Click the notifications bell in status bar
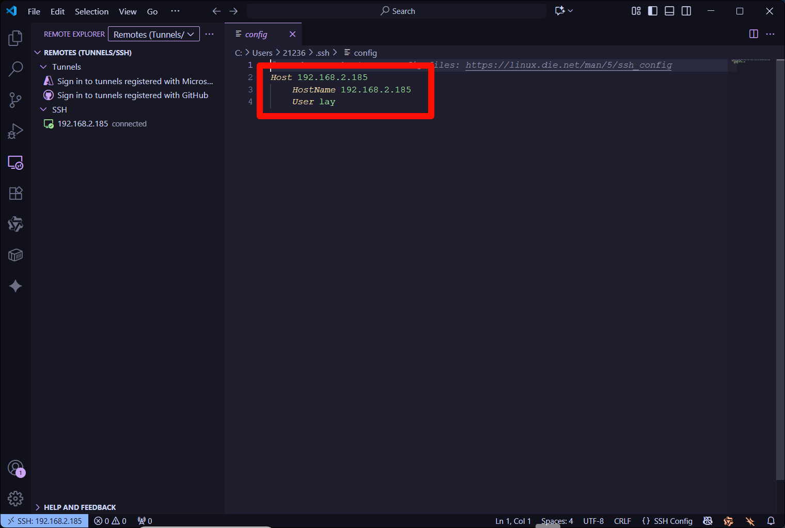Viewport: 785px width, 528px height. (x=771, y=521)
